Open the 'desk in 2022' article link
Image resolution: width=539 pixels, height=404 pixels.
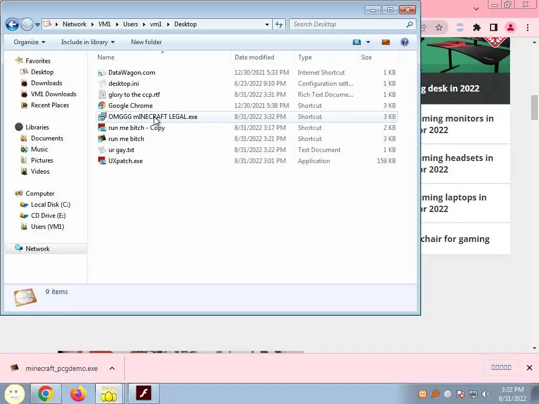(450, 88)
